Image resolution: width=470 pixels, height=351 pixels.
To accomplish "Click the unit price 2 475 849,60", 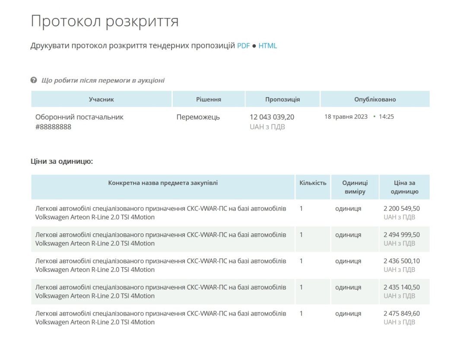I will 401,313.
